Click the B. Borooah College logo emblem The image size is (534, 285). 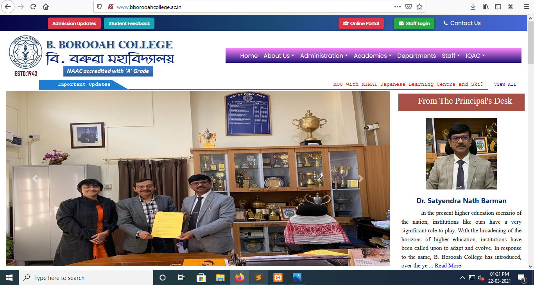pyautogui.click(x=25, y=53)
